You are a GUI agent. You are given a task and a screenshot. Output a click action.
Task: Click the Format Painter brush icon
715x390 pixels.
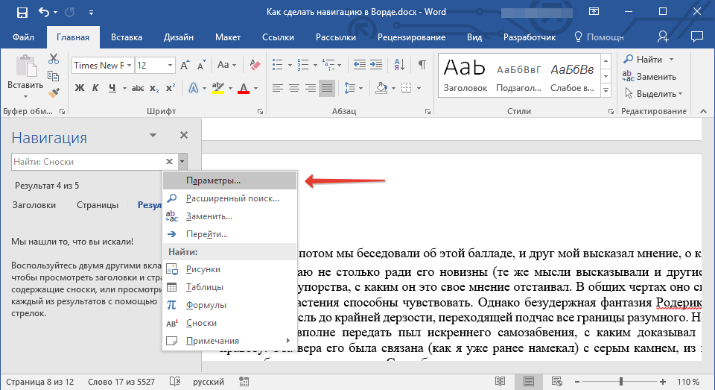tap(54, 93)
